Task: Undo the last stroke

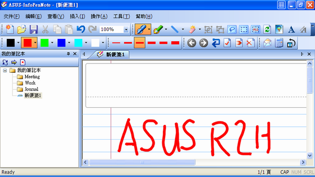Action: tap(81, 29)
